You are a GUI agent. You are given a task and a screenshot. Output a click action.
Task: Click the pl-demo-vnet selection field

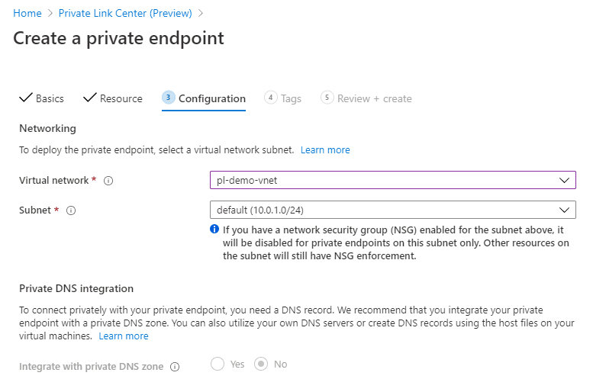(392, 180)
